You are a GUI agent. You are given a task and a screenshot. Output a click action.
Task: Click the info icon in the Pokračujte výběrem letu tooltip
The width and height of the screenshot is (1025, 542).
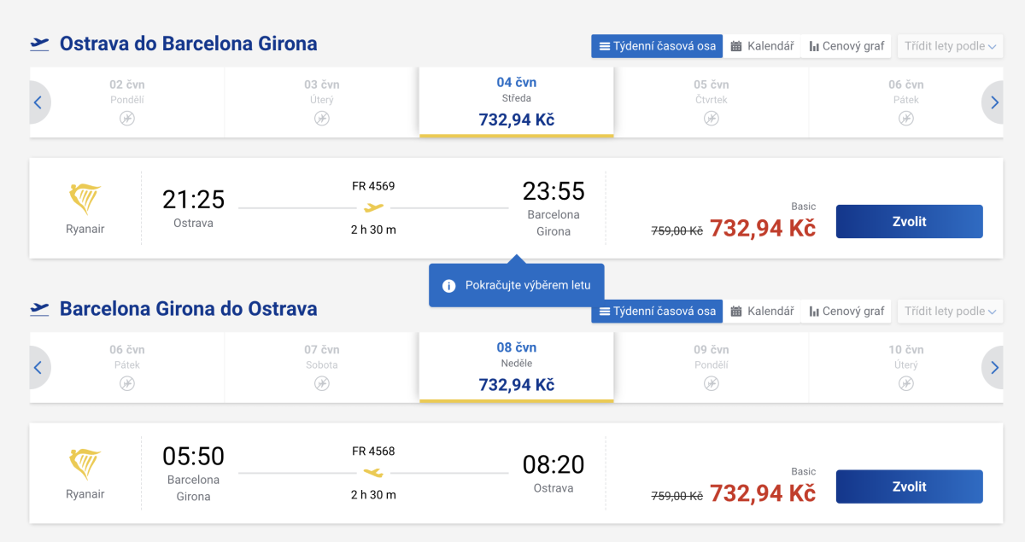449,286
